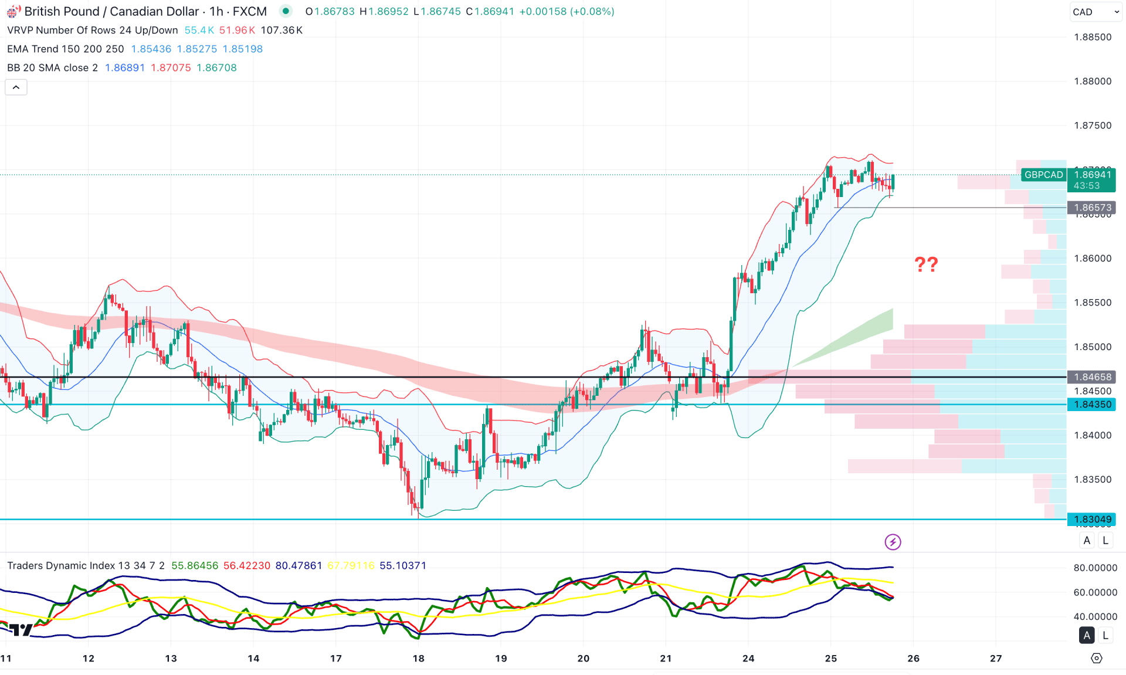Click the EMA value 1.85436
1126x675 pixels.
(151, 49)
